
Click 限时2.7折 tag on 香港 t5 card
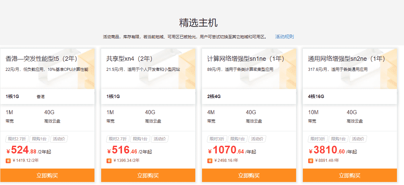click(16, 139)
